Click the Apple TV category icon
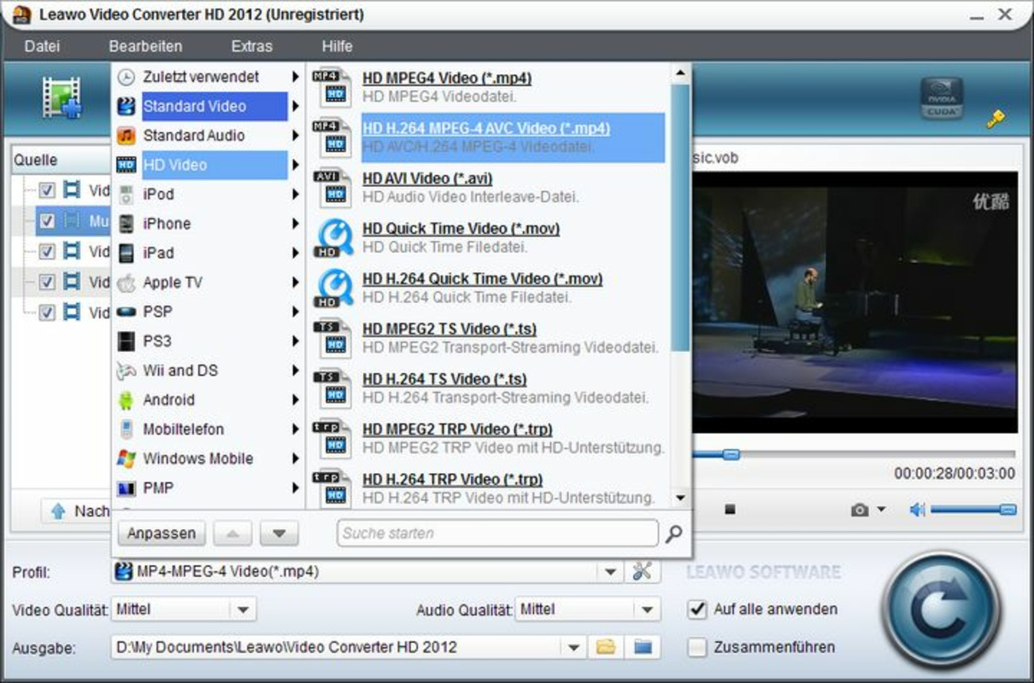Screen dimensions: 1034x683 126,283
